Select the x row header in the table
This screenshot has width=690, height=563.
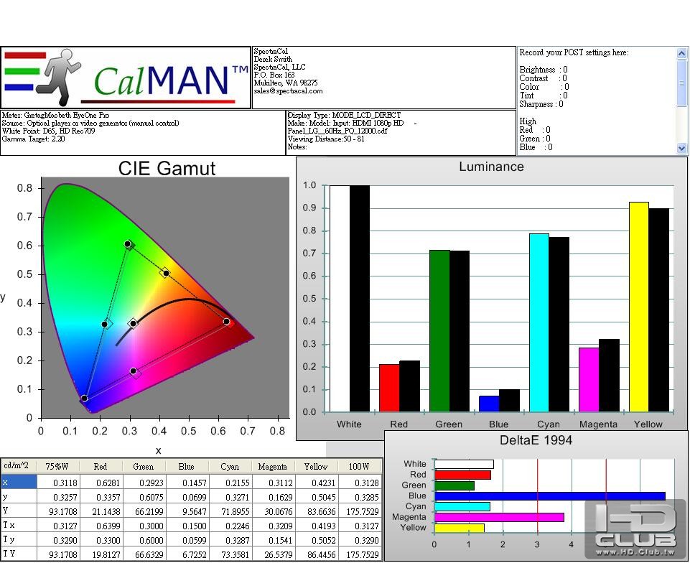click(19, 482)
